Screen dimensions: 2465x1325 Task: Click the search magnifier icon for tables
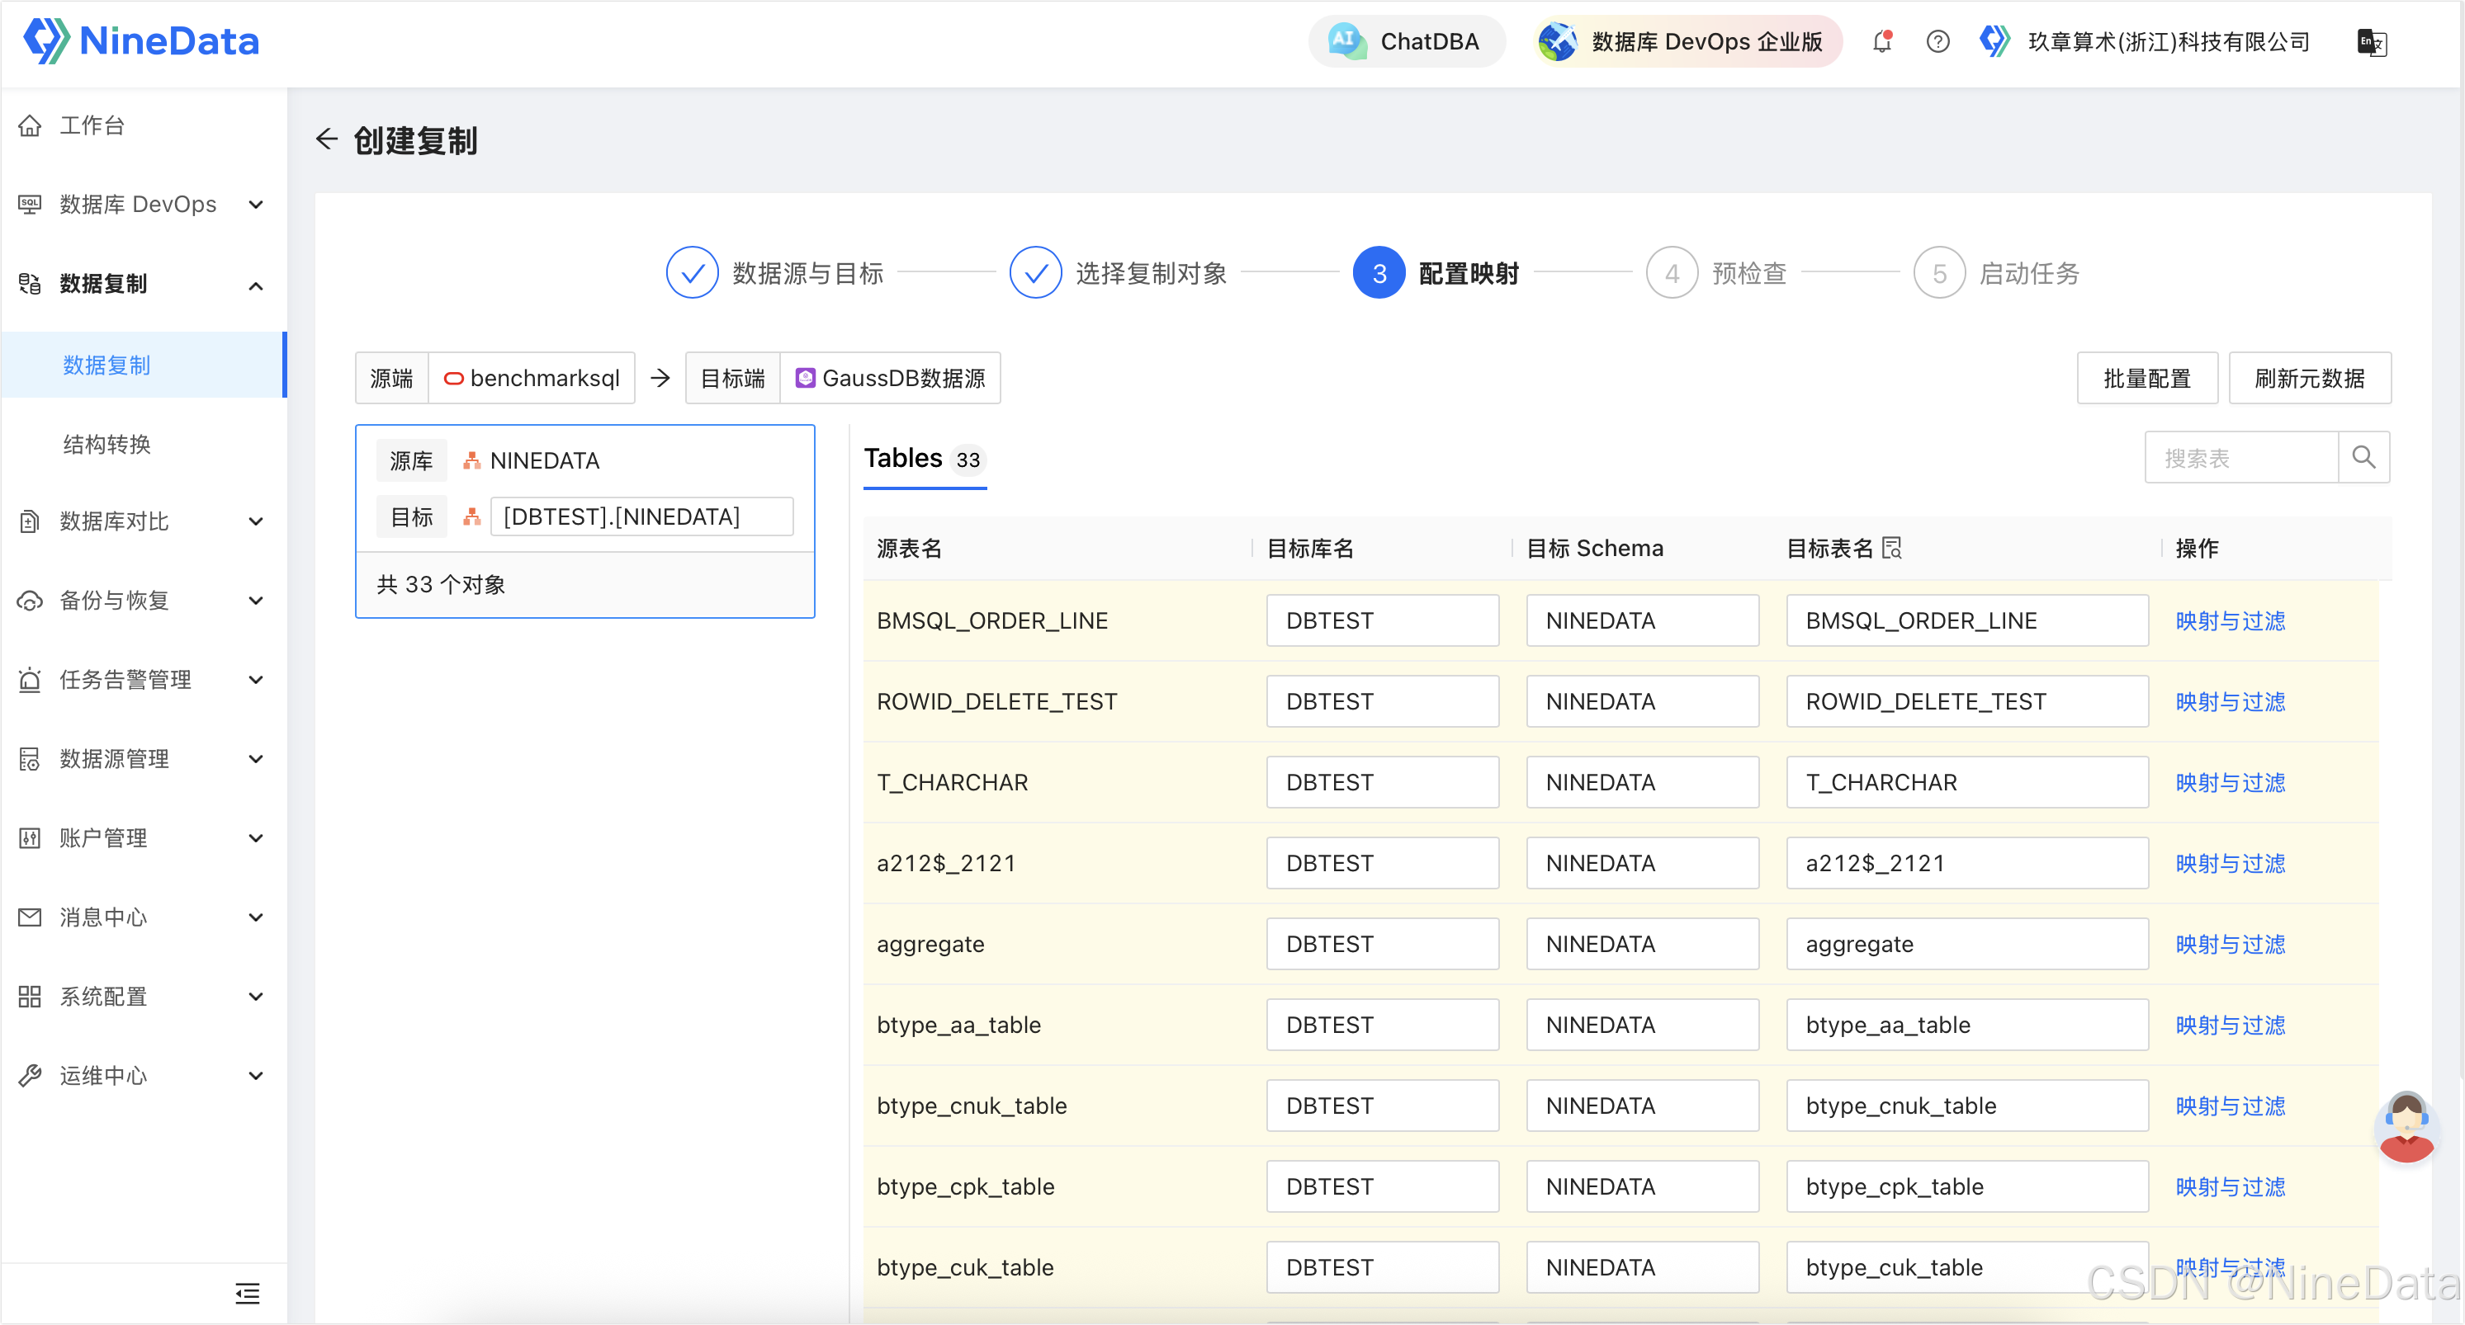click(2363, 457)
